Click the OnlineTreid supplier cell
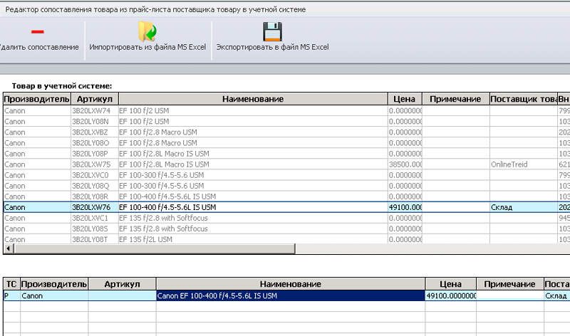The width and height of the screenshot is (570, 336). click(x=524, y=164)
